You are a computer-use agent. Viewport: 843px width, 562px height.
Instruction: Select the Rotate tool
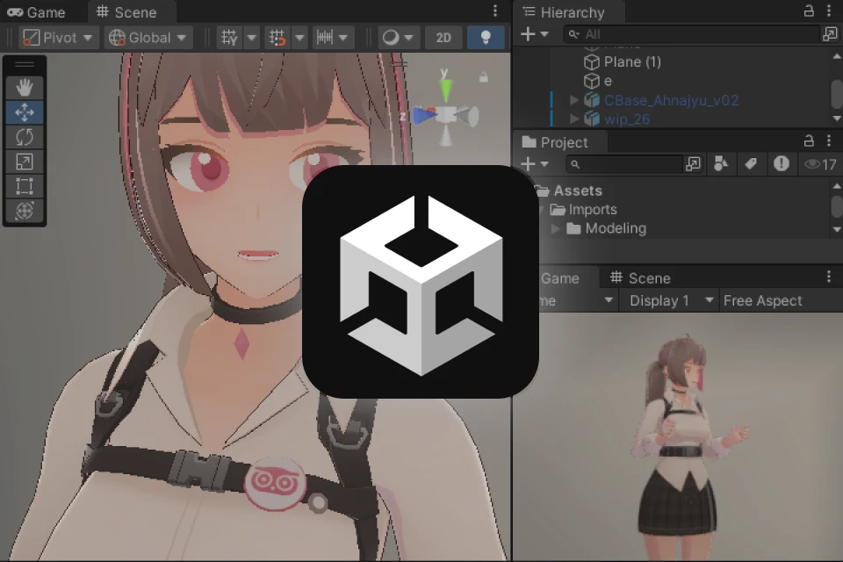25,137
